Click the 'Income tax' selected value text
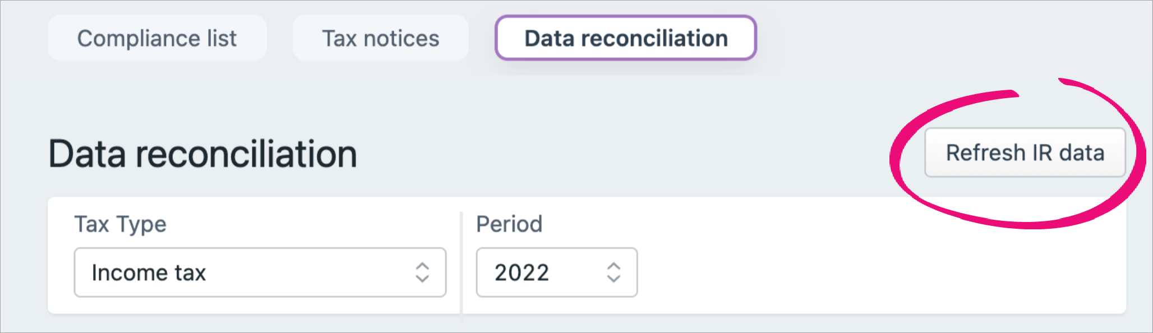This screenshot has width=1153, height=333. (x=149, y=273)
